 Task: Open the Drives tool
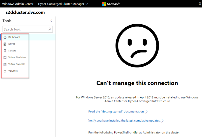coord(28,44)
